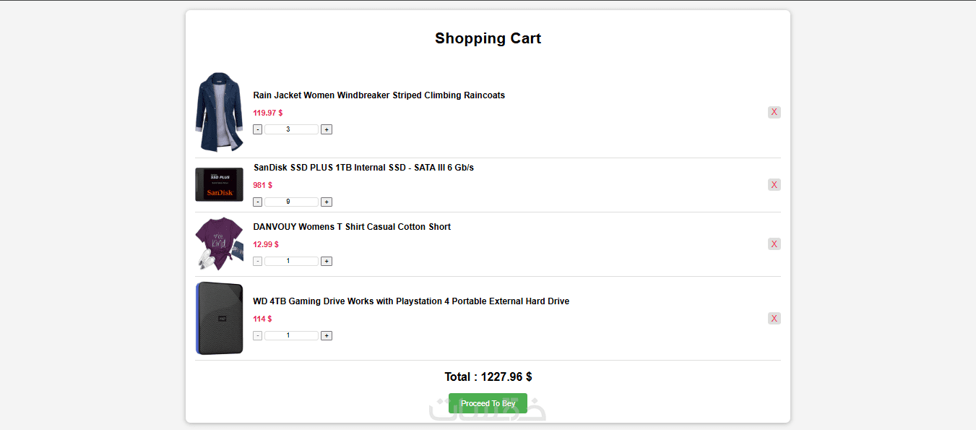Remove DANVOUY T Shirt from cart
The width and height of the screenshot is (976, 430).
(774, 244)
